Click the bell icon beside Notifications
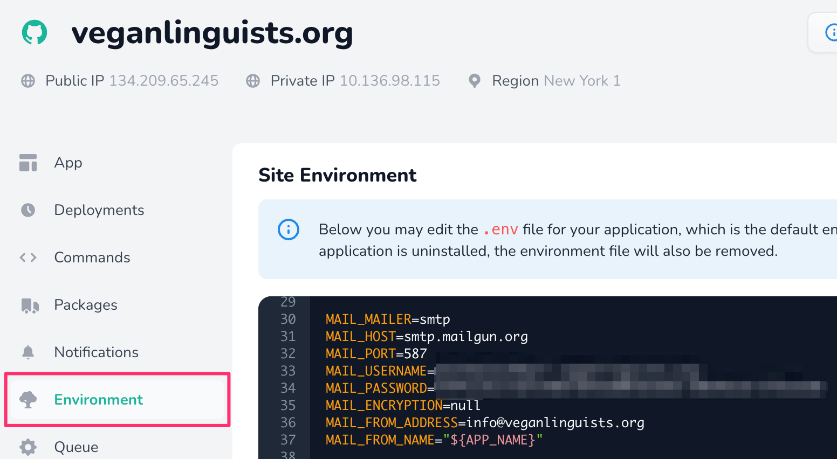Viewport: 837px width, 459px height. pyautogui.click(x=28, y=352)
